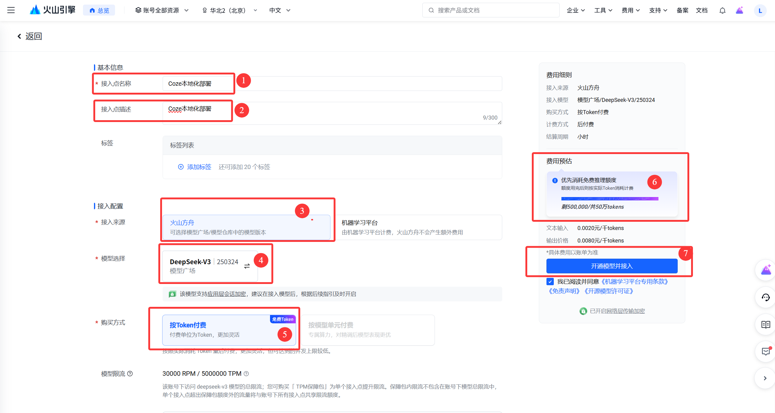This screenshot has height=413, width=775.
Task: Open the 应用层会话加密 link
Action: (226, 294)
